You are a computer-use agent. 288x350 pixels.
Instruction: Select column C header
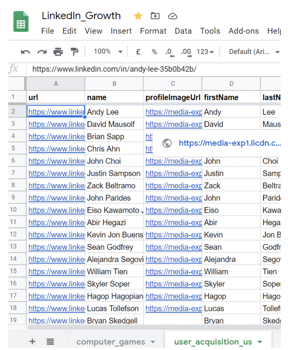(173, 84)
